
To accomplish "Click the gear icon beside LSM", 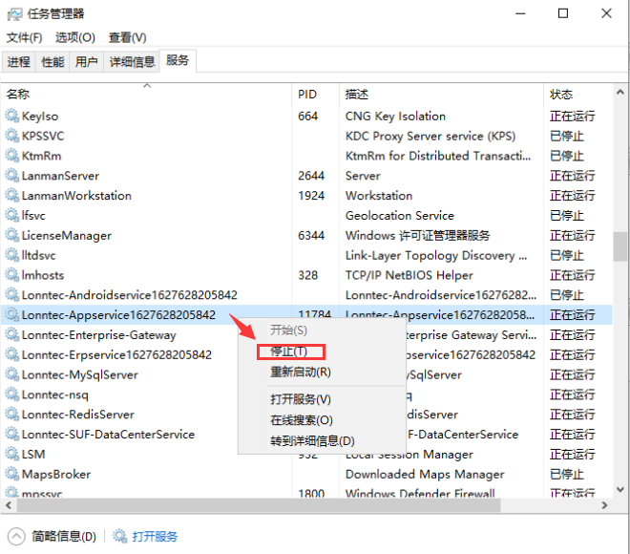I will (12, 455).
